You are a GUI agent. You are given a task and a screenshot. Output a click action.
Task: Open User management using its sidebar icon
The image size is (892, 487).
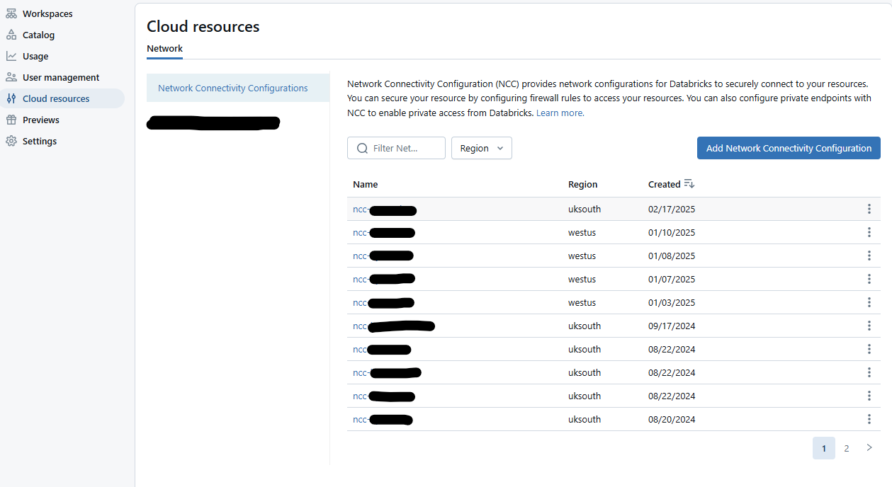click(x=11, y=76)
